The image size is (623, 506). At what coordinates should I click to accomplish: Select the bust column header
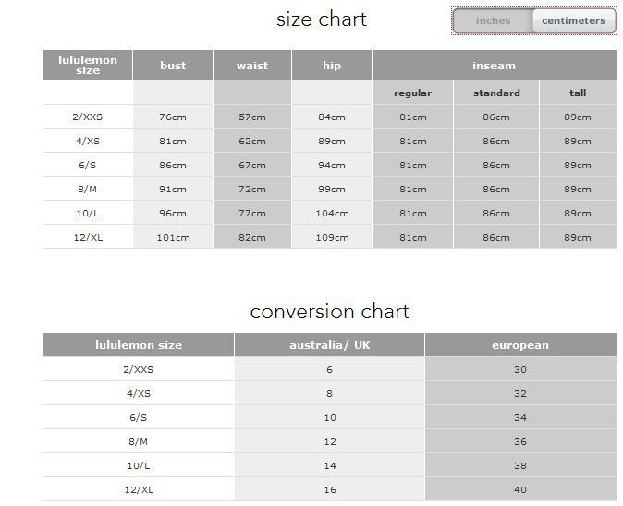173,65
